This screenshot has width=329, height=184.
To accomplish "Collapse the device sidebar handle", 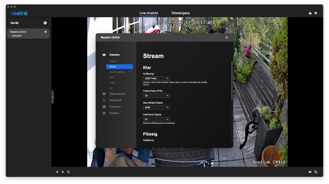I will click(53, 97).
